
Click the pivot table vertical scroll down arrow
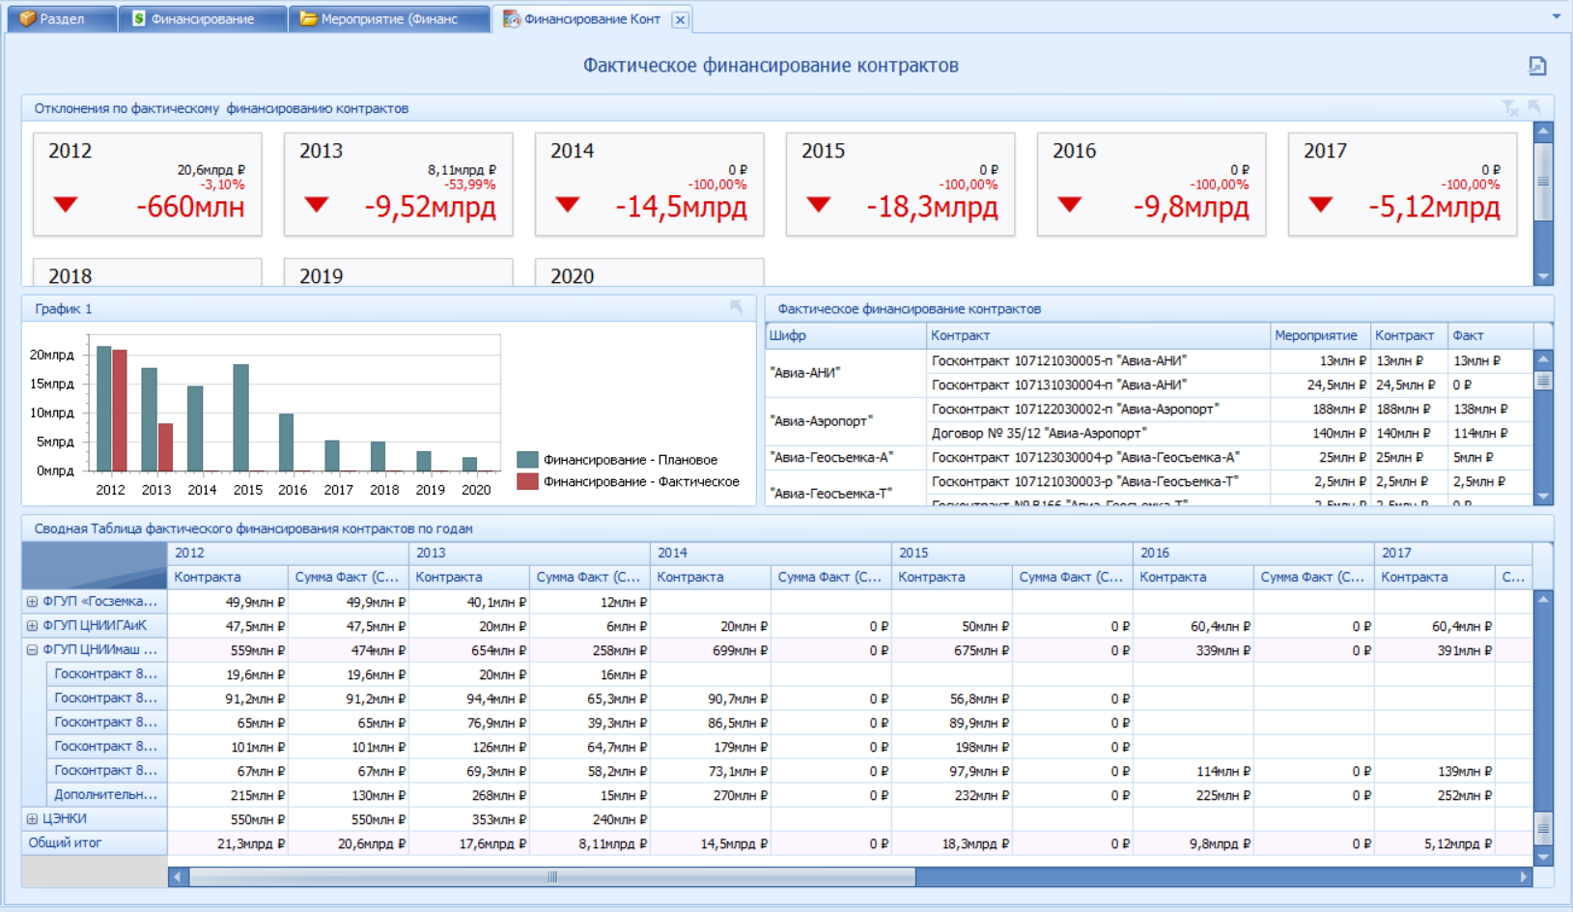pos(1543,857)
